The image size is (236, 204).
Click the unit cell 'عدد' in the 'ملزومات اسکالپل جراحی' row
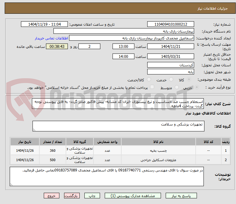tap(107, 160)
